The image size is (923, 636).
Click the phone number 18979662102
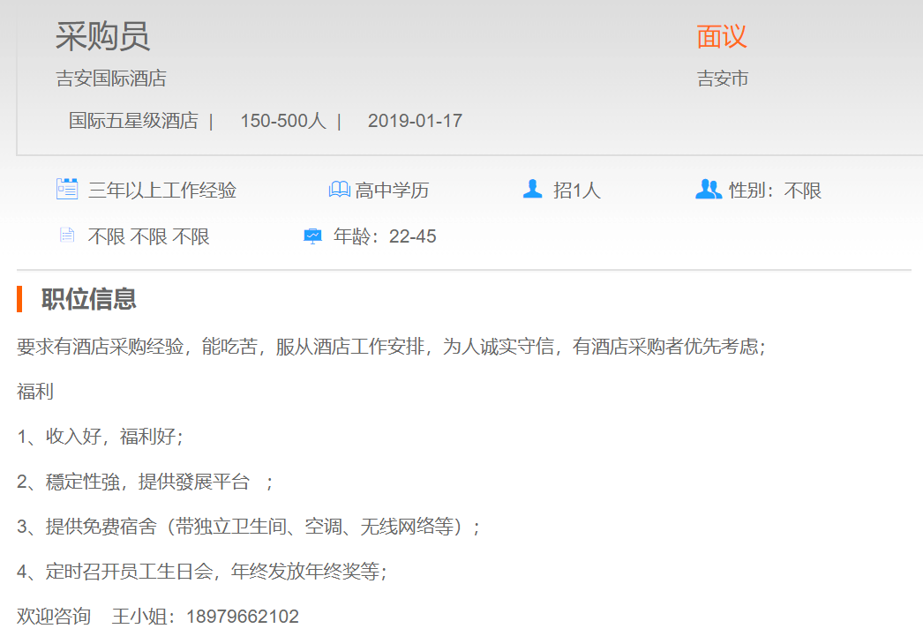click(243, 617)
